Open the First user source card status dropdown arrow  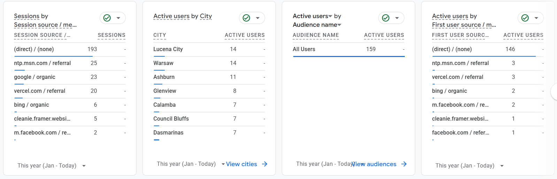point(536,18)
